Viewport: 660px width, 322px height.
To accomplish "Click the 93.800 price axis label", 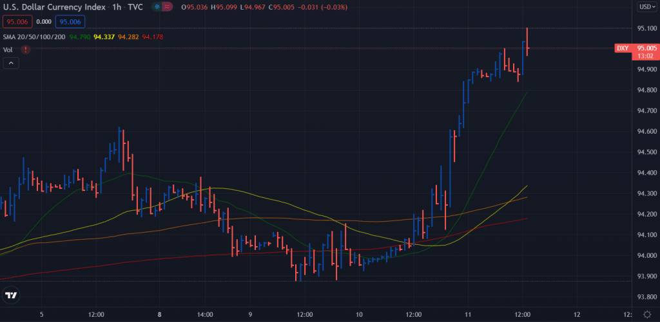I will pos(647,297).
